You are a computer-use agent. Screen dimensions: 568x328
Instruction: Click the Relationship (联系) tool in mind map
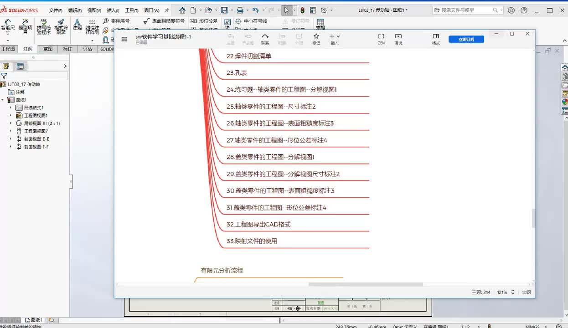tap(265, 39)
